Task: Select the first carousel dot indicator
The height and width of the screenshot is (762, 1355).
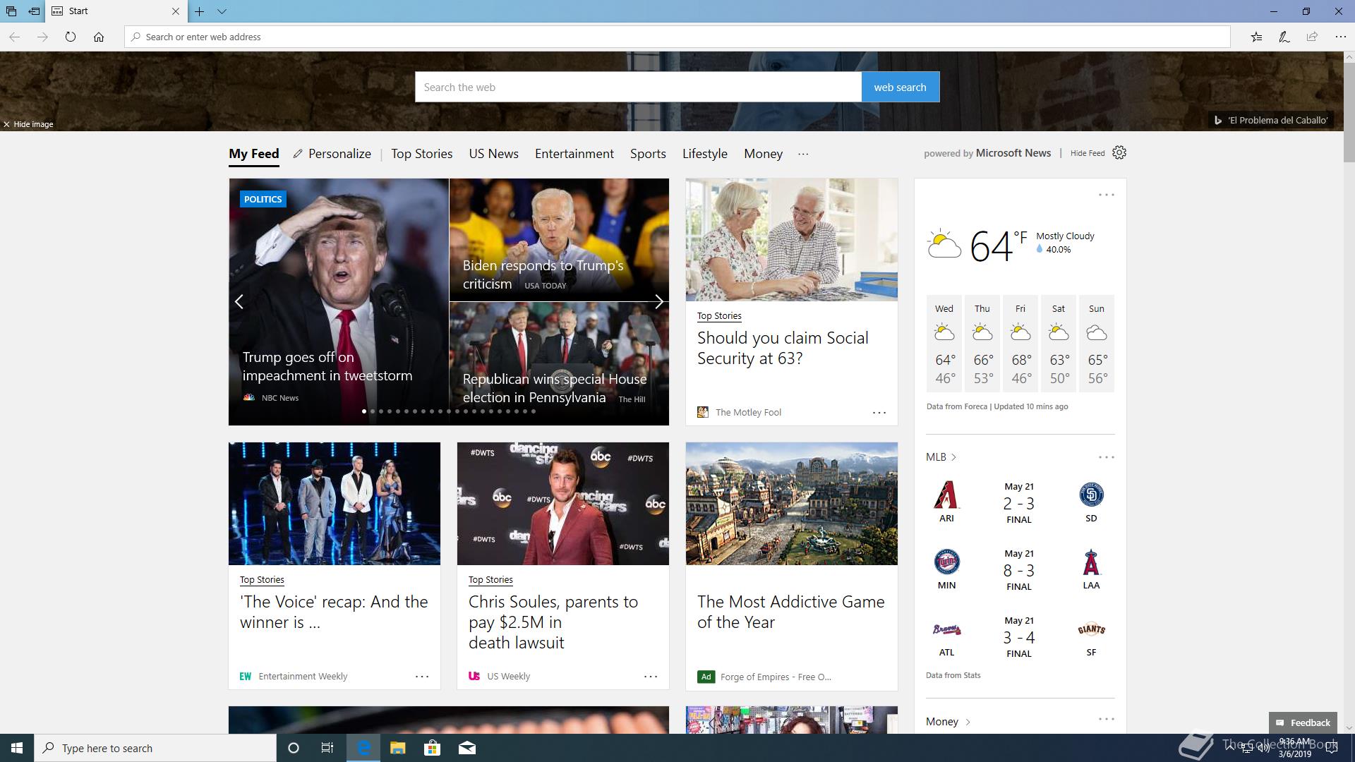Action: [x=364, y=411]
